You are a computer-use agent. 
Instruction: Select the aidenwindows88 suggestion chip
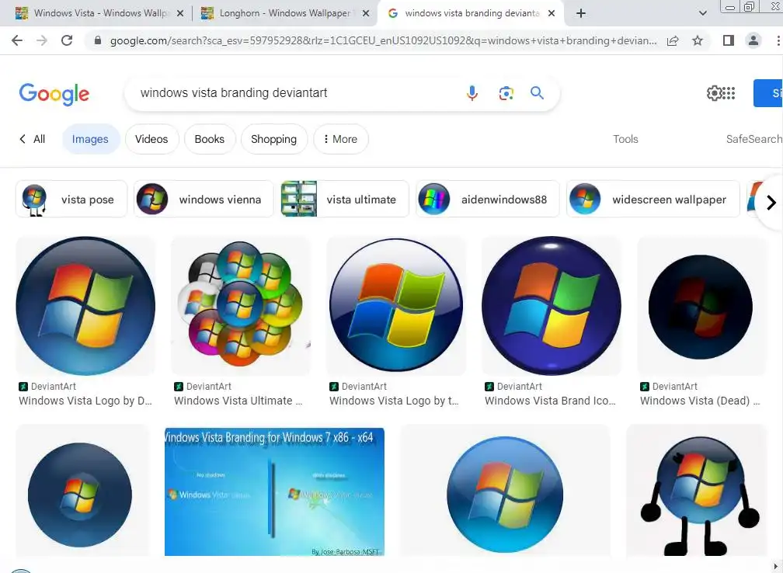point(487,199)
